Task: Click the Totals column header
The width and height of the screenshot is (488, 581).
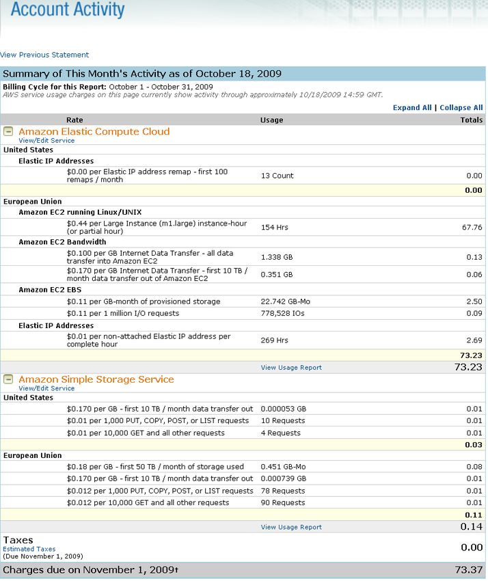Action: point(472,120)
